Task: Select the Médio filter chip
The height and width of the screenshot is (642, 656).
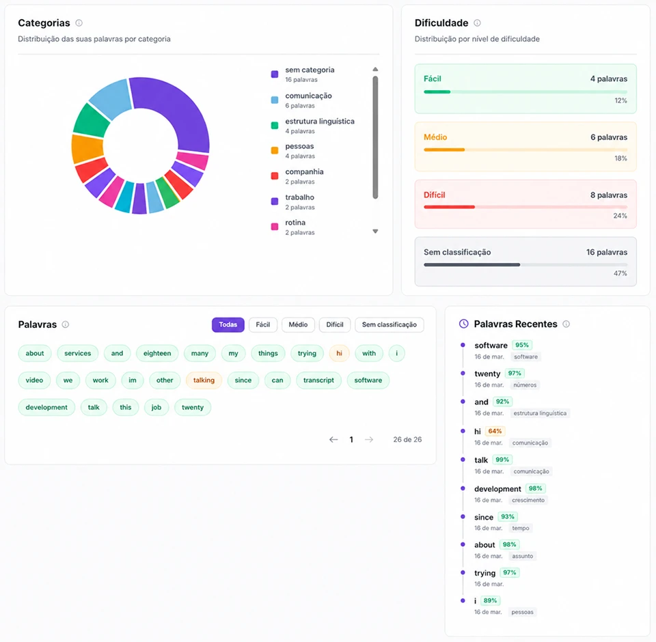Action: point(298,324)
